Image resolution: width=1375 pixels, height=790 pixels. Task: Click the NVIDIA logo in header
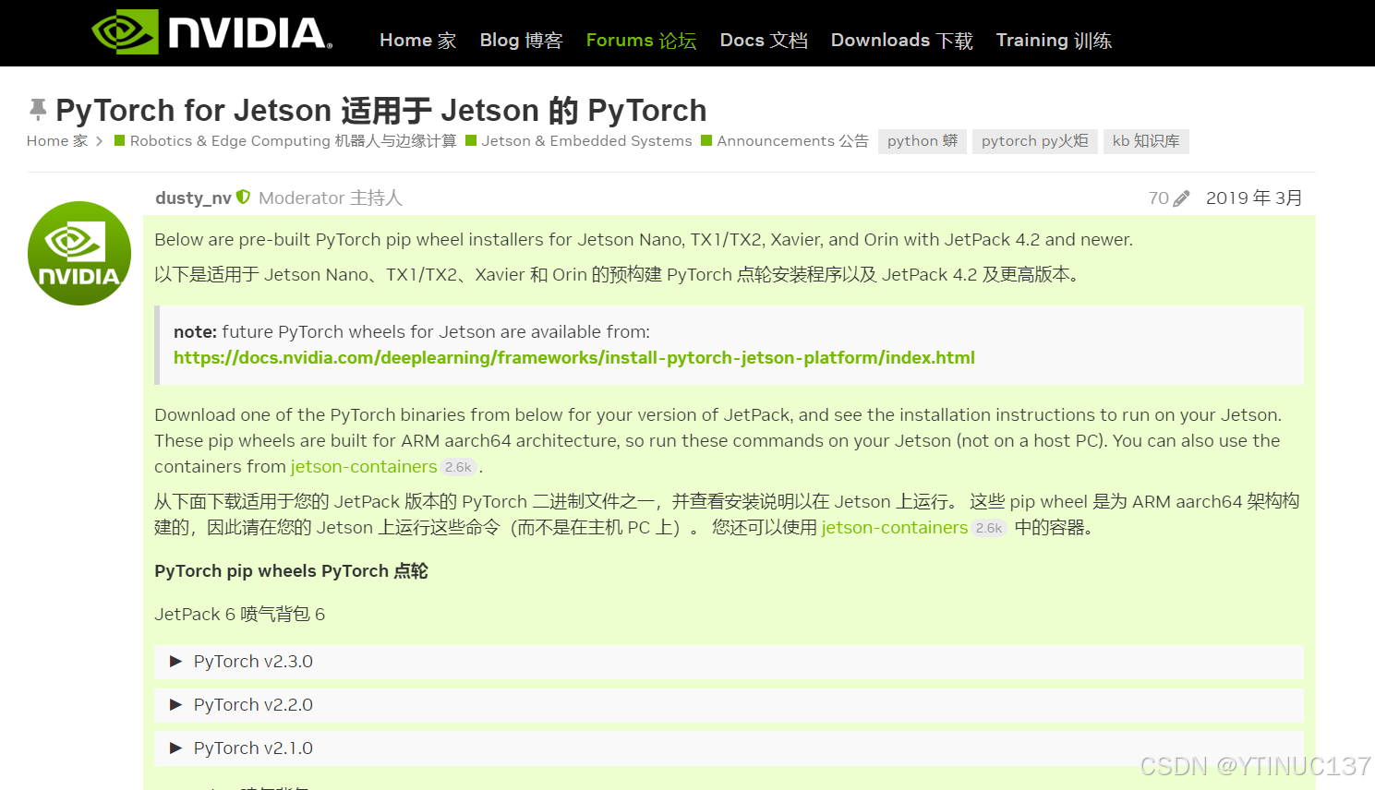[211, 32]
